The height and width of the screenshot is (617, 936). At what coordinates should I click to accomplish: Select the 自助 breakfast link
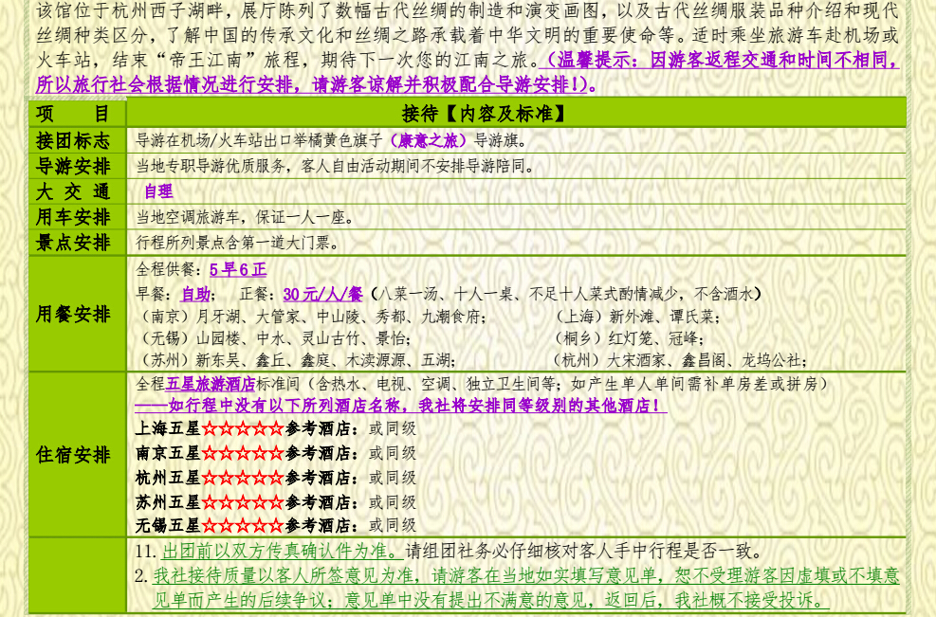tap(195, 294)
